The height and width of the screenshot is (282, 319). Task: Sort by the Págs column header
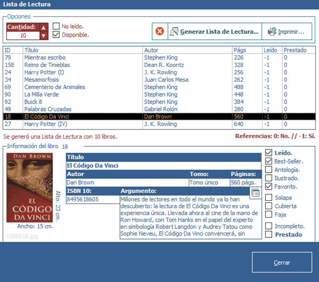pyautogui.click(x=247, y=50)
